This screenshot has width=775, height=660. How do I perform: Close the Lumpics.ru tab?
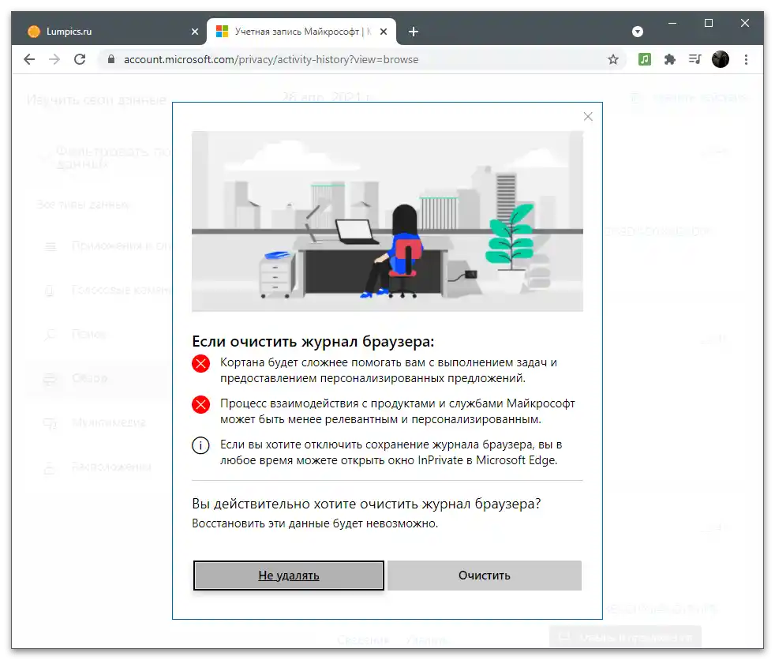195,32
